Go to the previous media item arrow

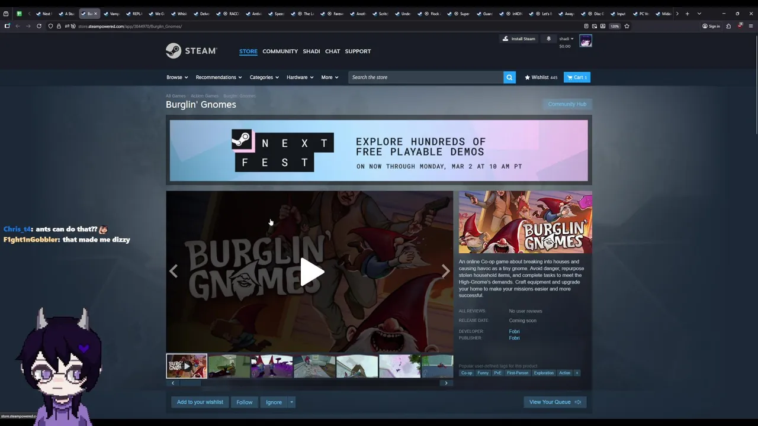174,271
